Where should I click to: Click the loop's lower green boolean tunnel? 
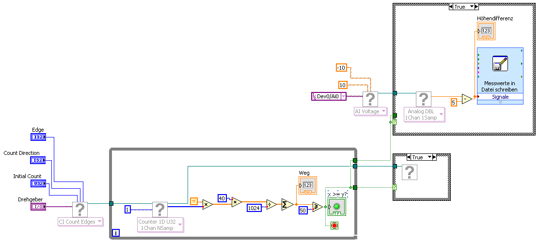coord(355,187)
